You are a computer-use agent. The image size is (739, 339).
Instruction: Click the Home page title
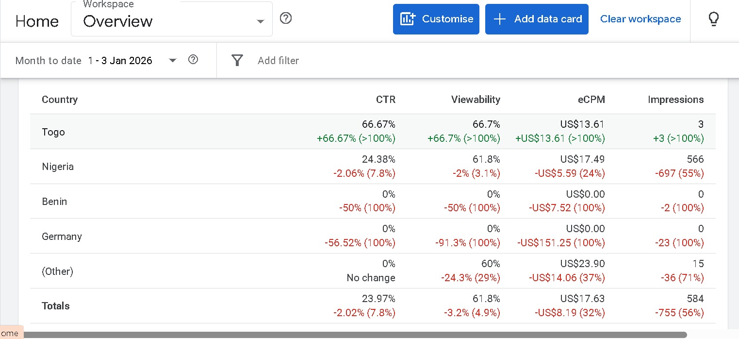coord(37,21)
